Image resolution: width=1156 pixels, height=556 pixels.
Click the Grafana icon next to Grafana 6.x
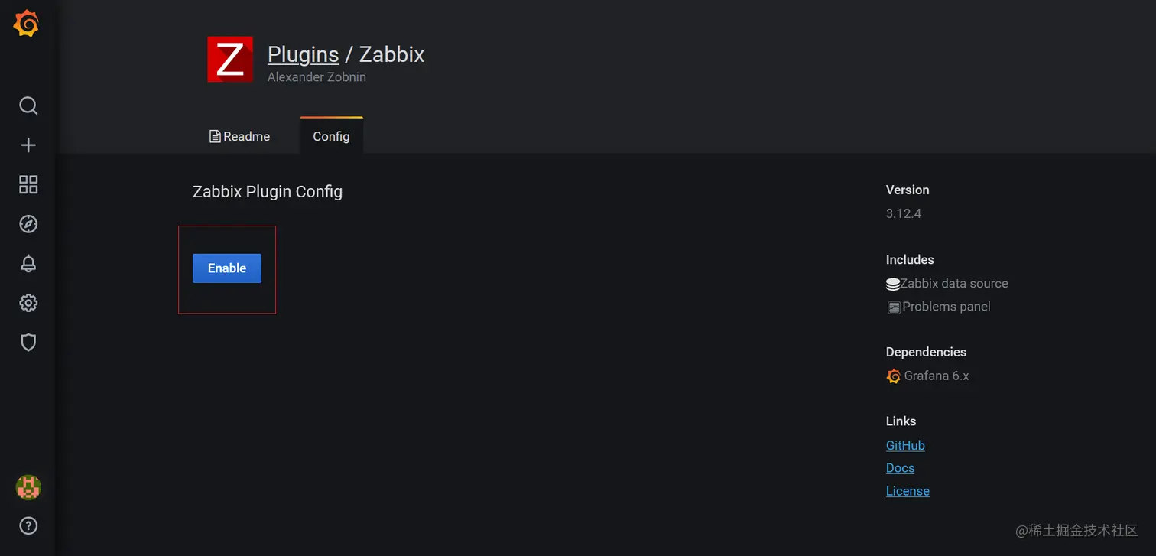click(892, 376)
